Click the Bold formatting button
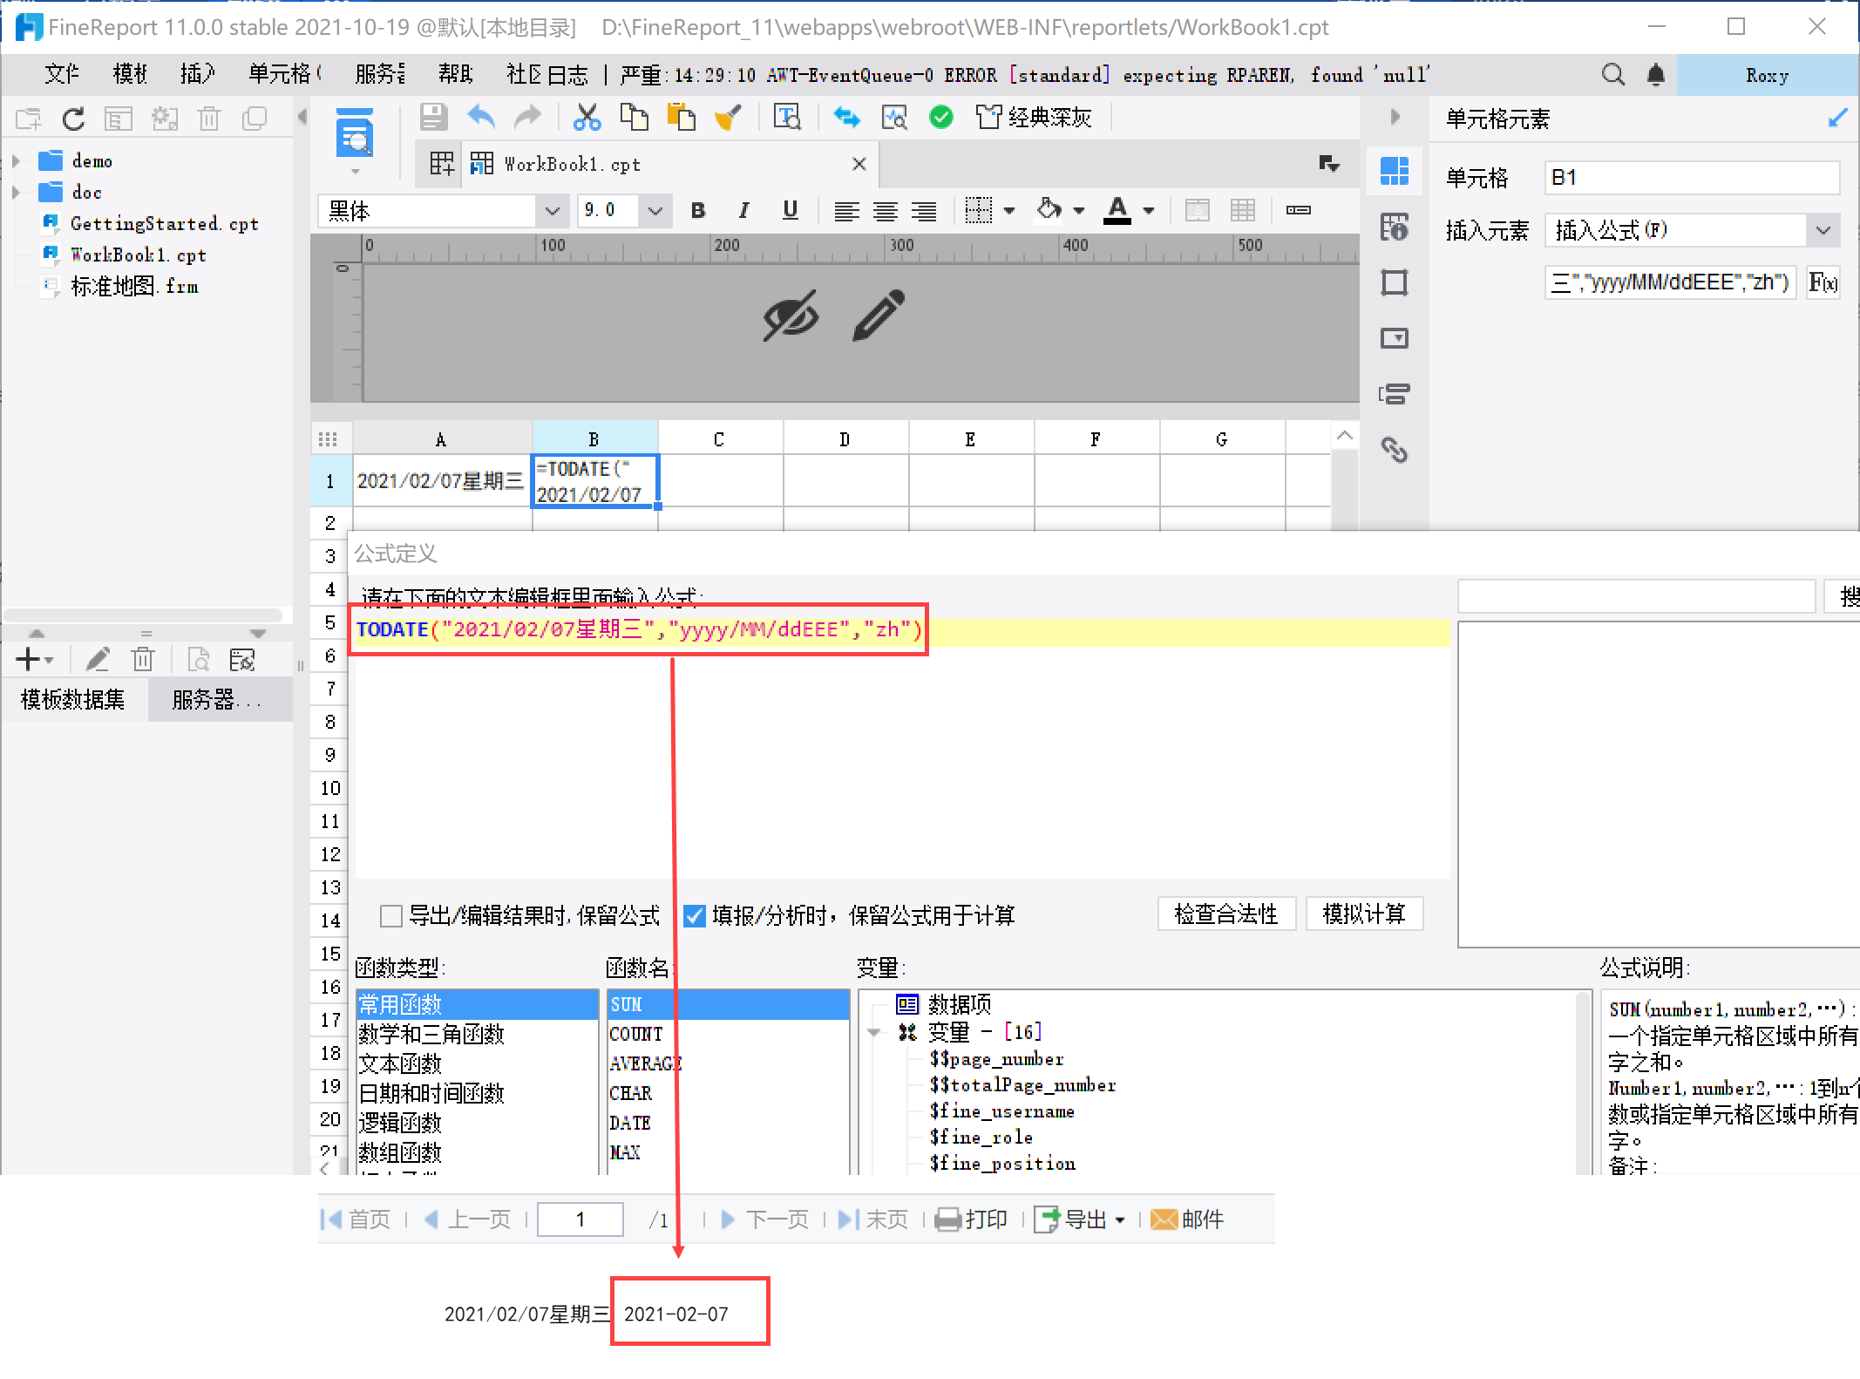 (697, 210)
